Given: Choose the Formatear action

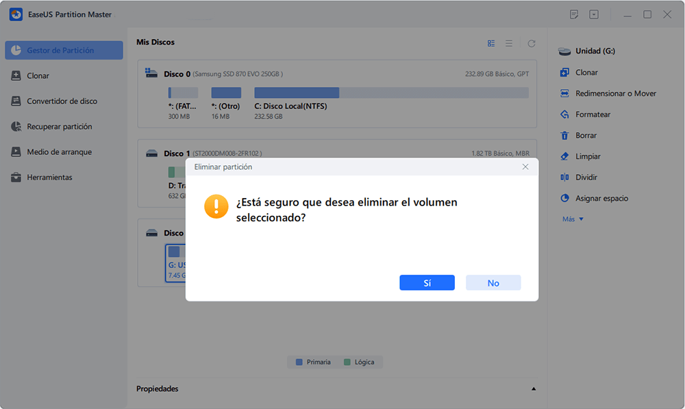Looking at the screenshot, I should pyautogui.click(x=593, y=114).
